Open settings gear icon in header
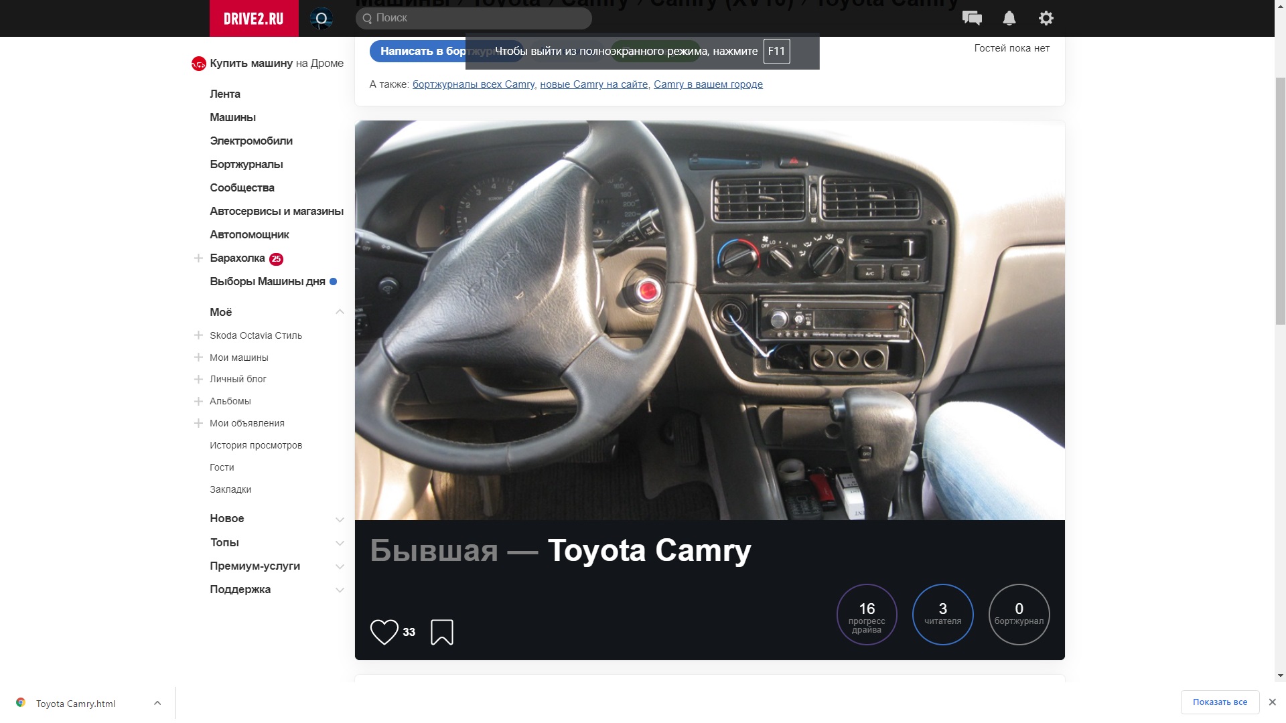 click(1046, 18)
